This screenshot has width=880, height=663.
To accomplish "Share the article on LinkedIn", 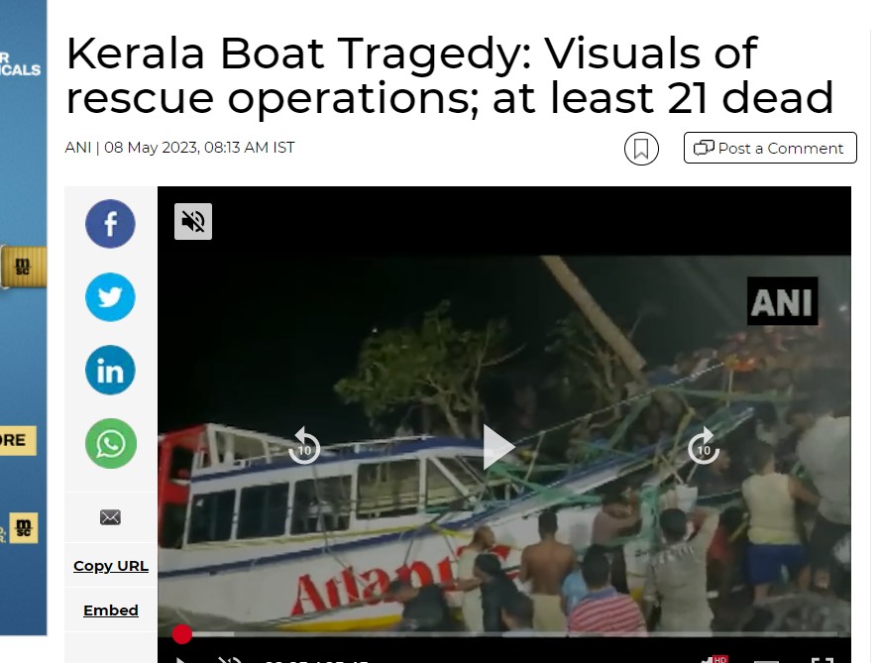I will pyautogui.click(x=110, y=370).
